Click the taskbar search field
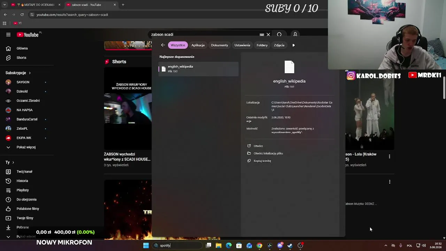The height and width of the screenshot is (251, 446). [177, 245]
